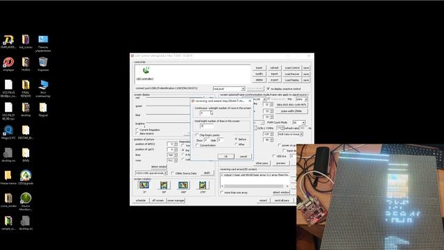The height and width of the screenshot is (250, 444).
Task: Toggle the Chip Empty points checkbox
Action: pos(197,135)
